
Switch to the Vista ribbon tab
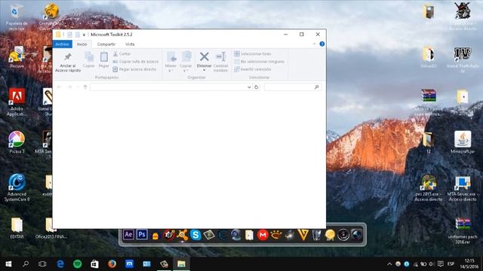(x=130, y=44)
